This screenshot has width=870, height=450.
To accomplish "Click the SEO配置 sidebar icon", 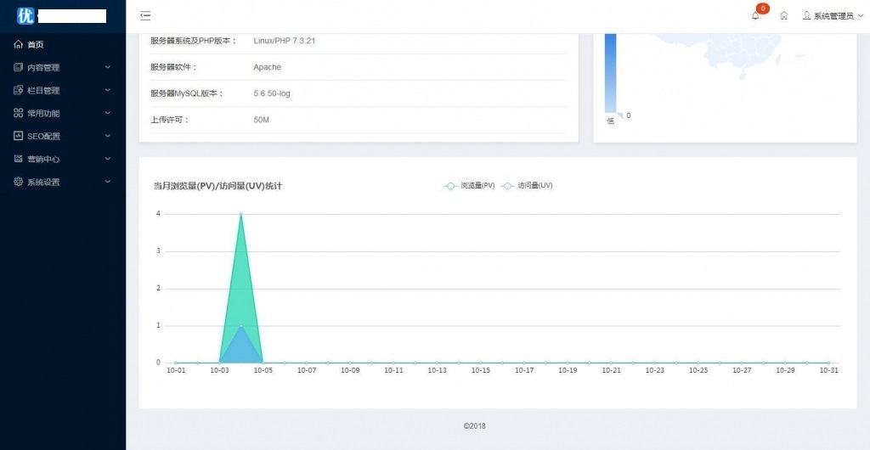I will pyautogui.click(x=19, y=136).
